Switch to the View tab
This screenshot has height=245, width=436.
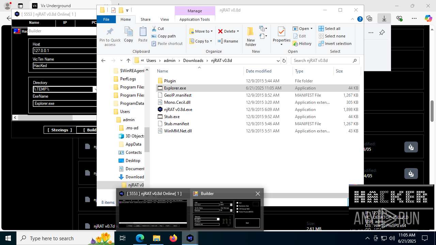165,19
